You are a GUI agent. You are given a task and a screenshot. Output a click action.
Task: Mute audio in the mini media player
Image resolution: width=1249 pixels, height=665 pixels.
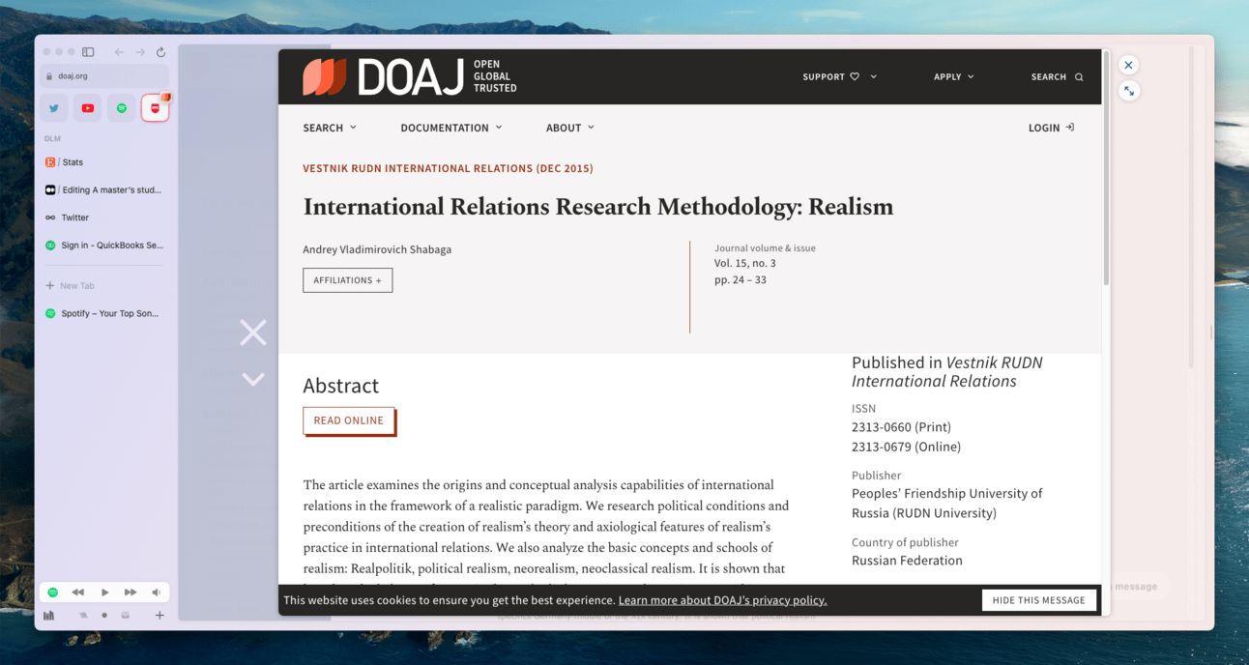click(x=156, y=592)
